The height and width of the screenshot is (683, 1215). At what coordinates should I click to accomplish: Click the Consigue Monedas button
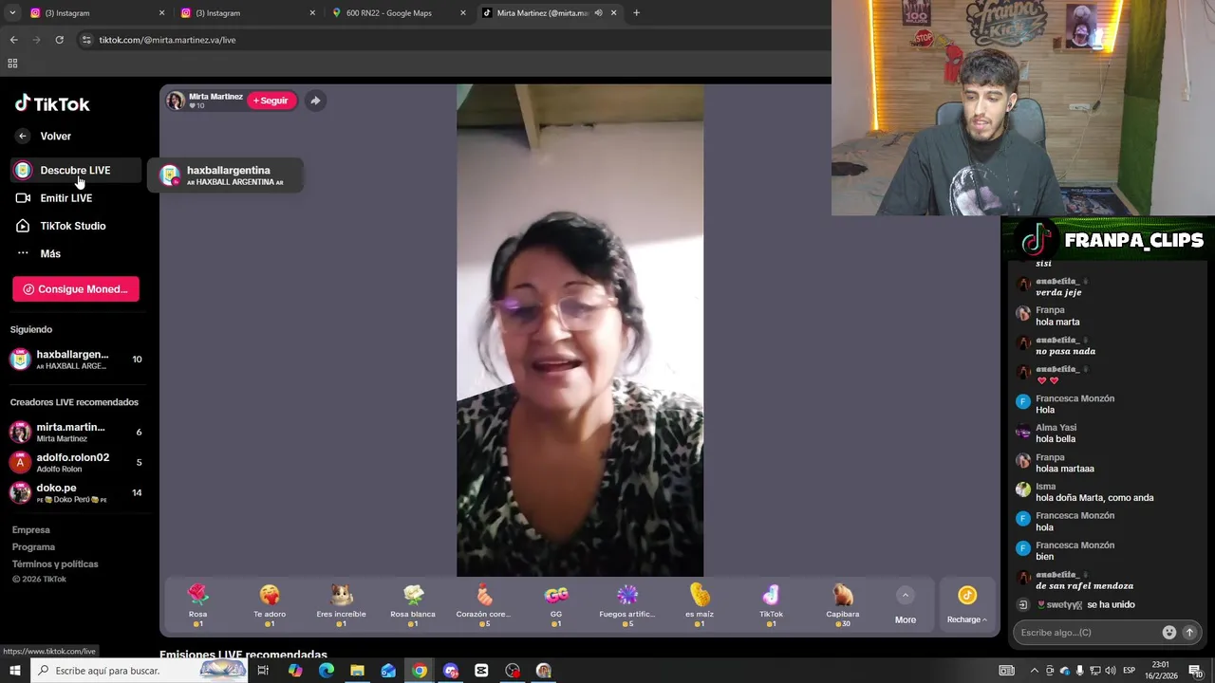click(x=76, y=289)
